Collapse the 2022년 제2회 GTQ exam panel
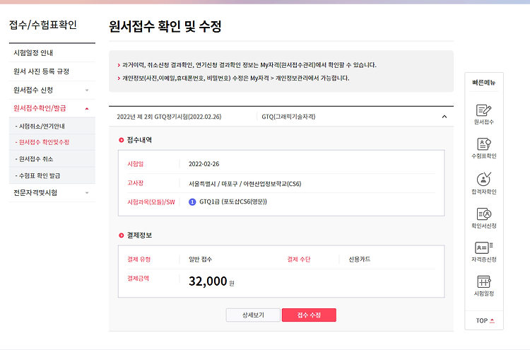 444,117
